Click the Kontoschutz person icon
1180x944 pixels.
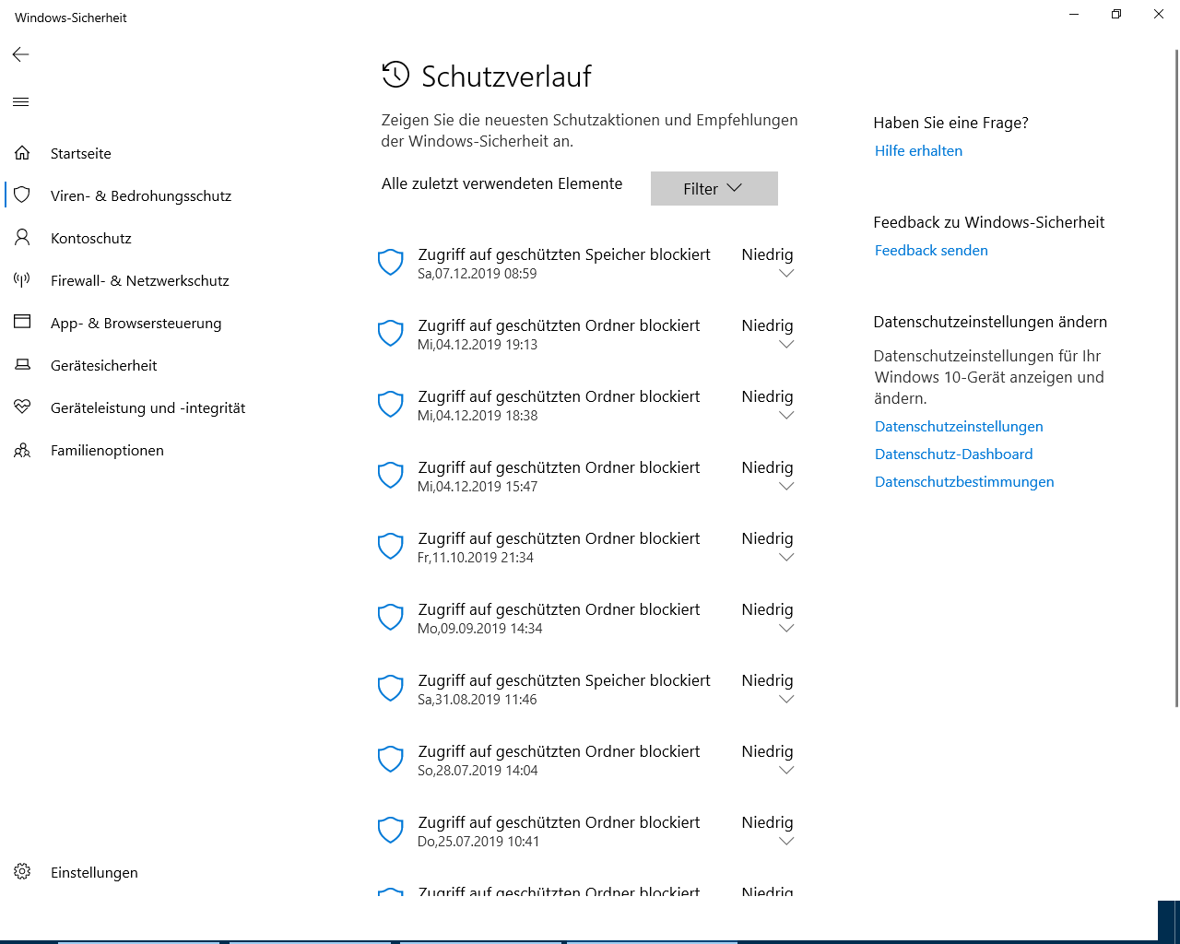click(22, 238)
